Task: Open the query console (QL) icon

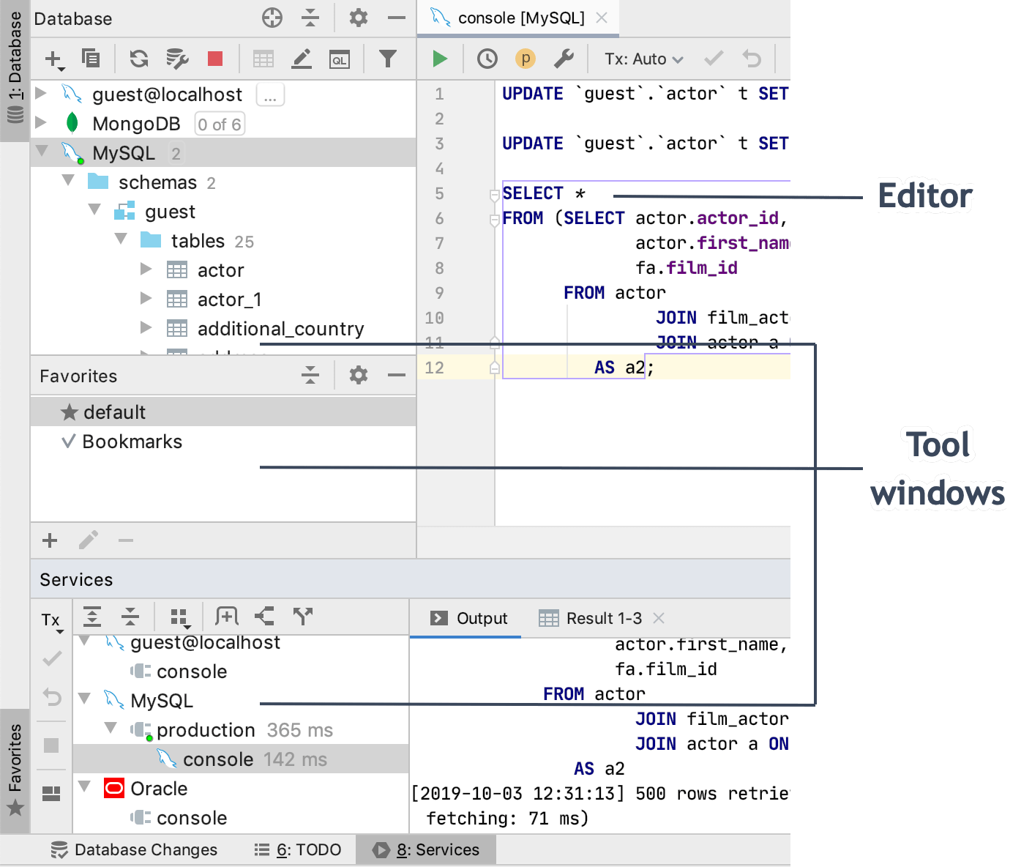Action: tap(340, 59)
